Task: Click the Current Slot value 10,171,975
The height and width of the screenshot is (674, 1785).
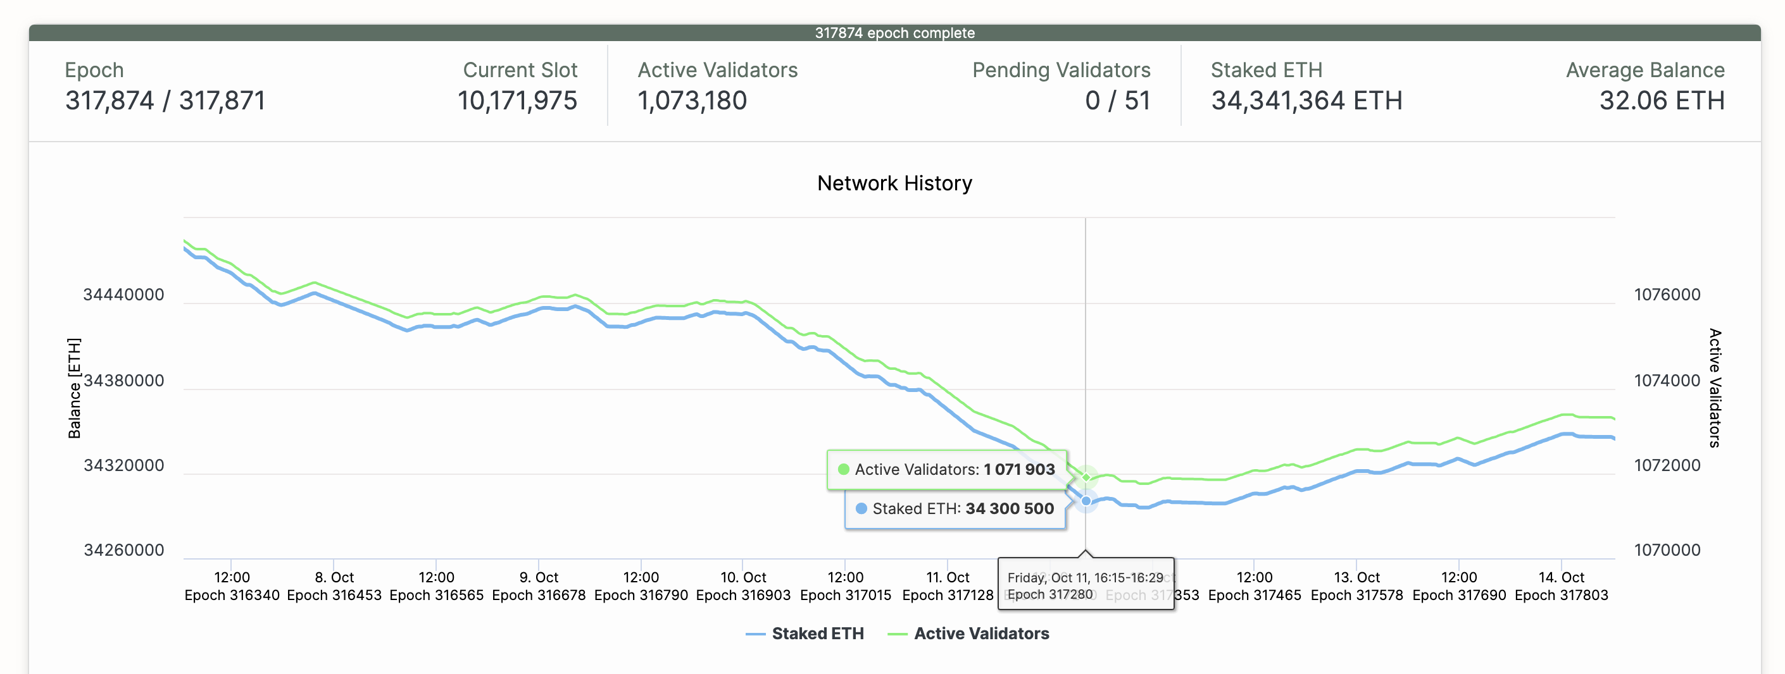Action: click(x=517, y=101)
